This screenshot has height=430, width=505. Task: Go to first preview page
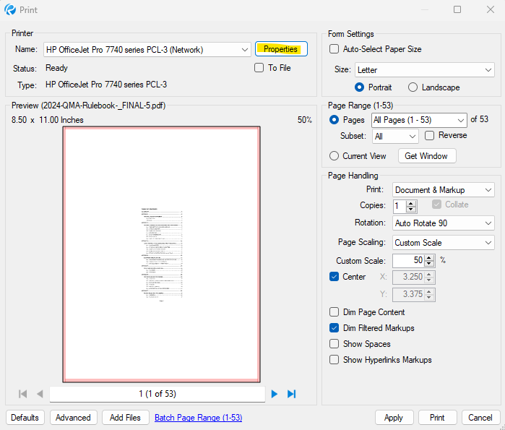click(x=23, y=394)
